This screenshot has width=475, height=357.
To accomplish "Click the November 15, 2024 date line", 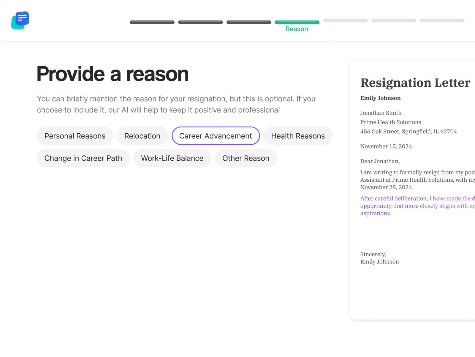I will (x=386, y=146).
